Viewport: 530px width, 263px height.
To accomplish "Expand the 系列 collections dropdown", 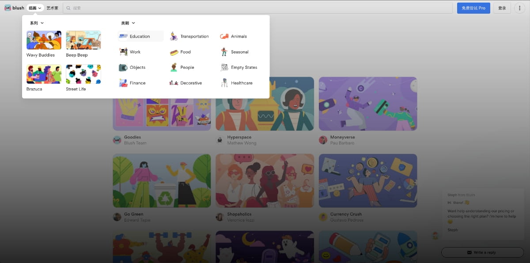I will (x=37, y=23).
